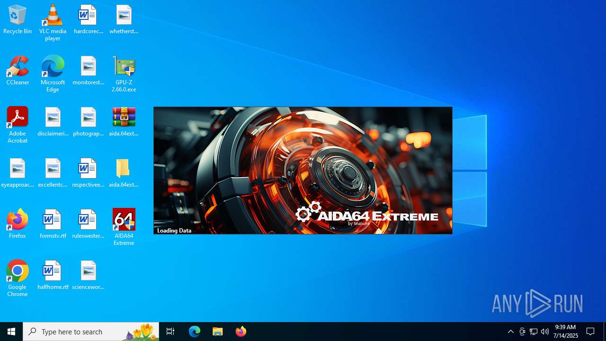
Task: Select the formstv.rtf document
Action: (x=53, y=224)
